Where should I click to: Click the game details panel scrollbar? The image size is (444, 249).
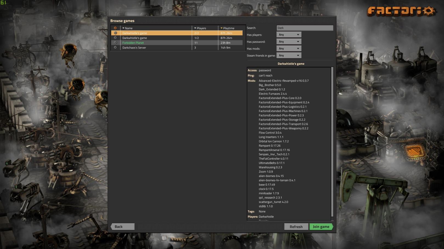click(x=332, y=142)
